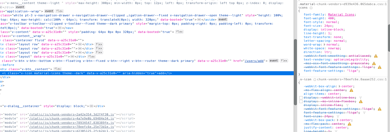Open stylesheet chunk-vendors~d939e436.065dabca.css:1

coord(352,4)
